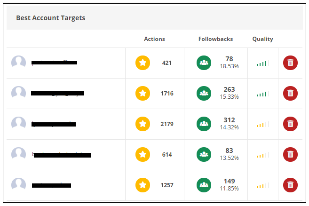
Task: Delete the target with 13.52% followbacks
Action: (x=290, y=154)
